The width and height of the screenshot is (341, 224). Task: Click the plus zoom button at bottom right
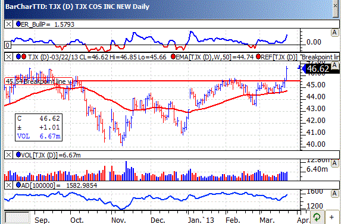pyautogui.click(x=332, y=217)
